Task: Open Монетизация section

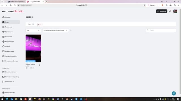Action: click(8, 42)
